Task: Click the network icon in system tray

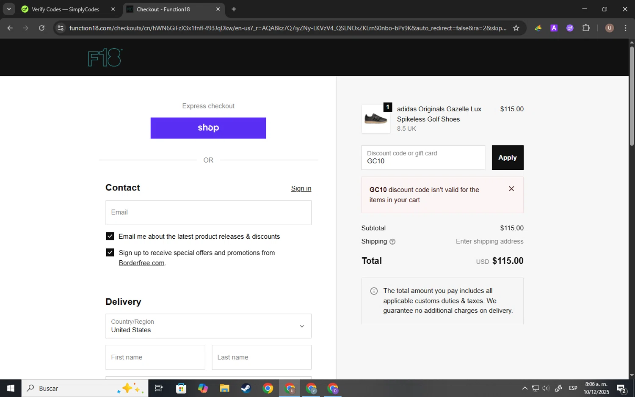Action: pyautogui.click(x=536, y=388)
